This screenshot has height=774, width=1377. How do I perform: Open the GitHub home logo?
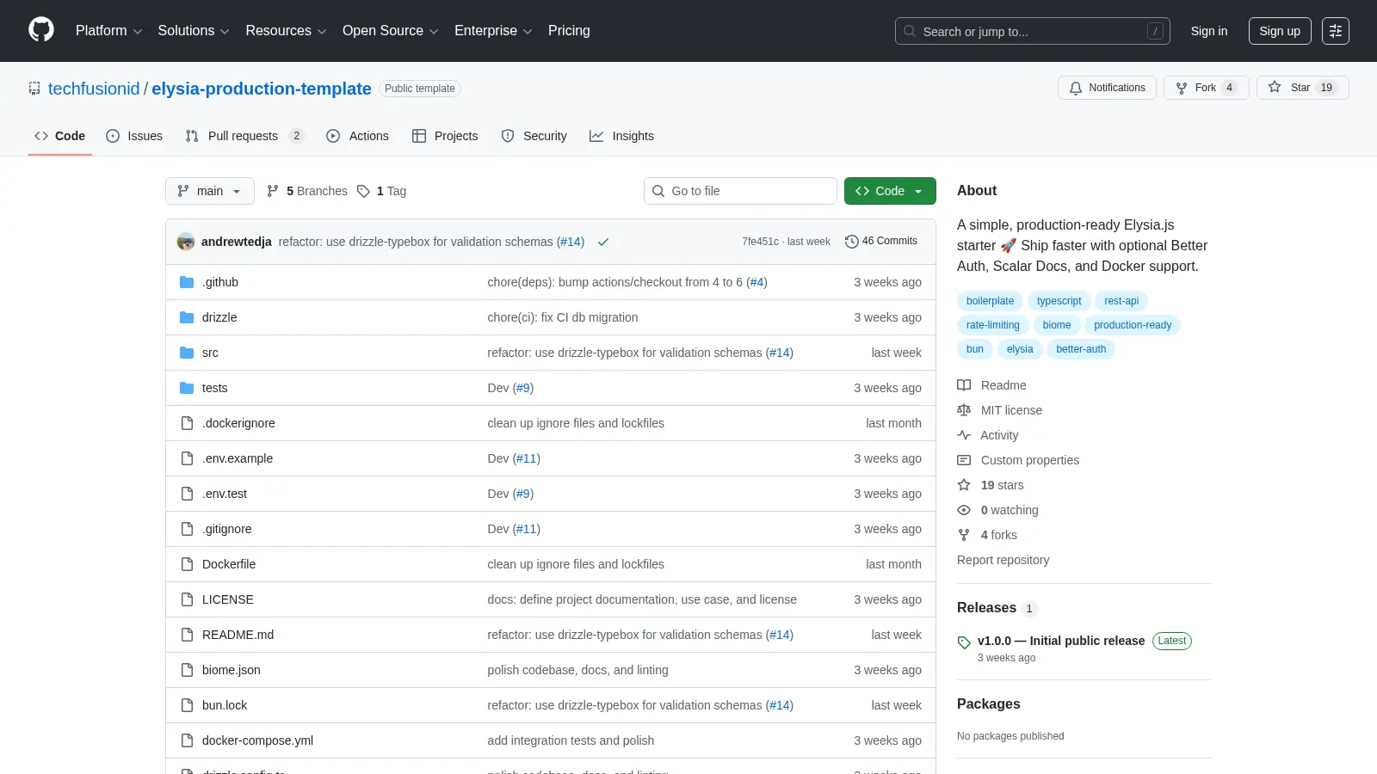[x=41, y=30]
